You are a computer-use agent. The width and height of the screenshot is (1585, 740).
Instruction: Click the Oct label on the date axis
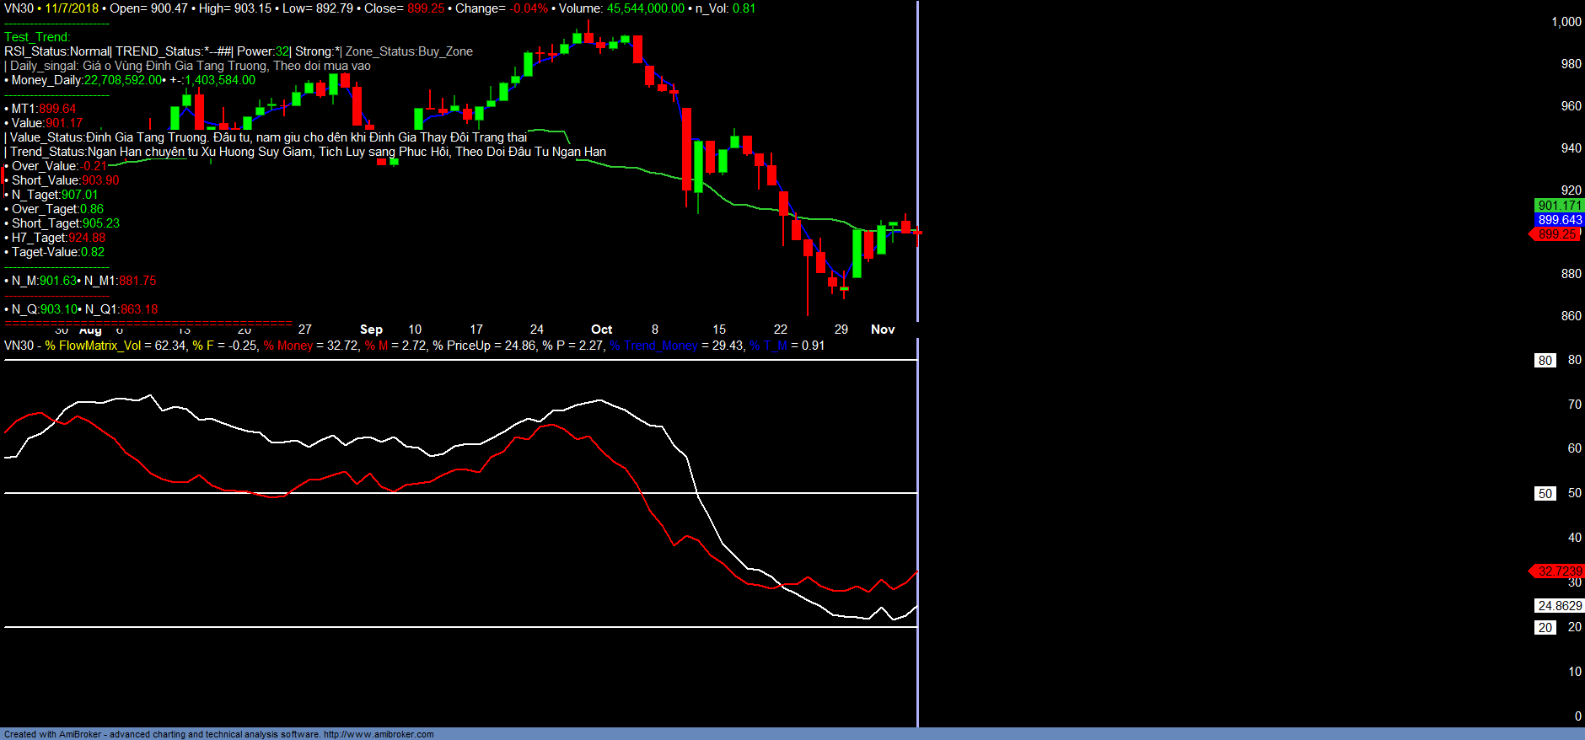[x=601, y=330]
